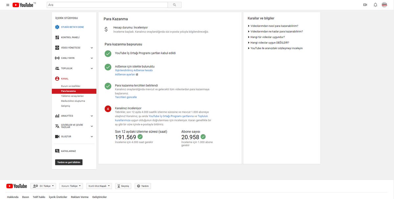Open the hamburger guide menu
The width and height of the screenshot is (394, 199).
point(8,5)
